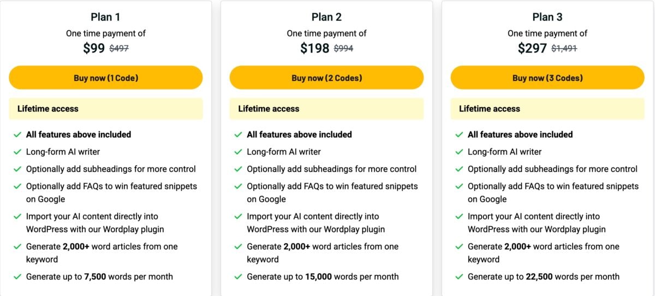
Task: Select Buy now (3 Codes) button
Action: (x=547, y=78)
